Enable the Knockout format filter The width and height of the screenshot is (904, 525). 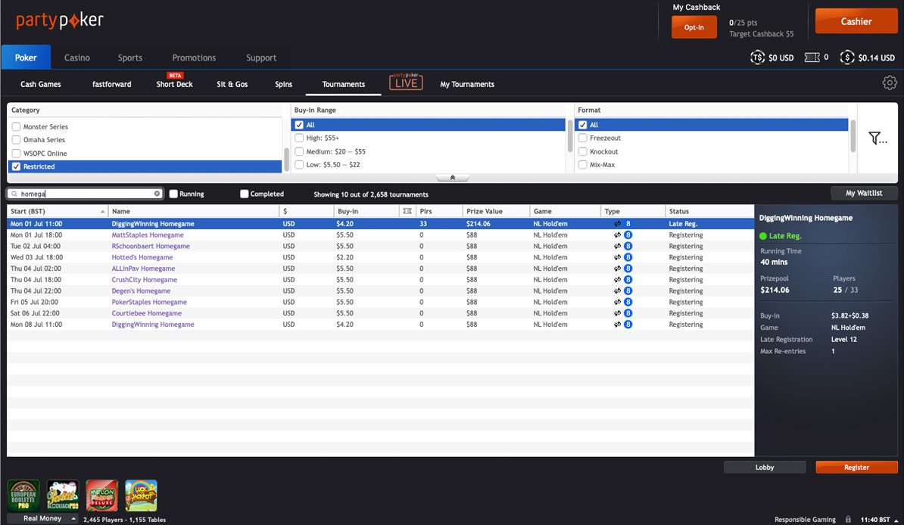click(582, 151)
